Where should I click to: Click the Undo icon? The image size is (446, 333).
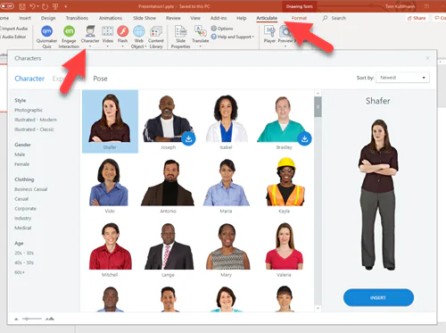[33, 6]
